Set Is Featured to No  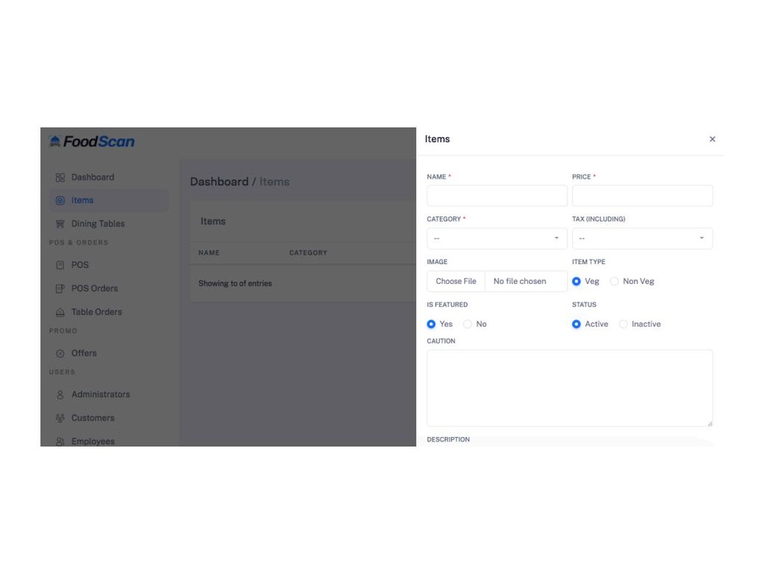tap(468, 324)
